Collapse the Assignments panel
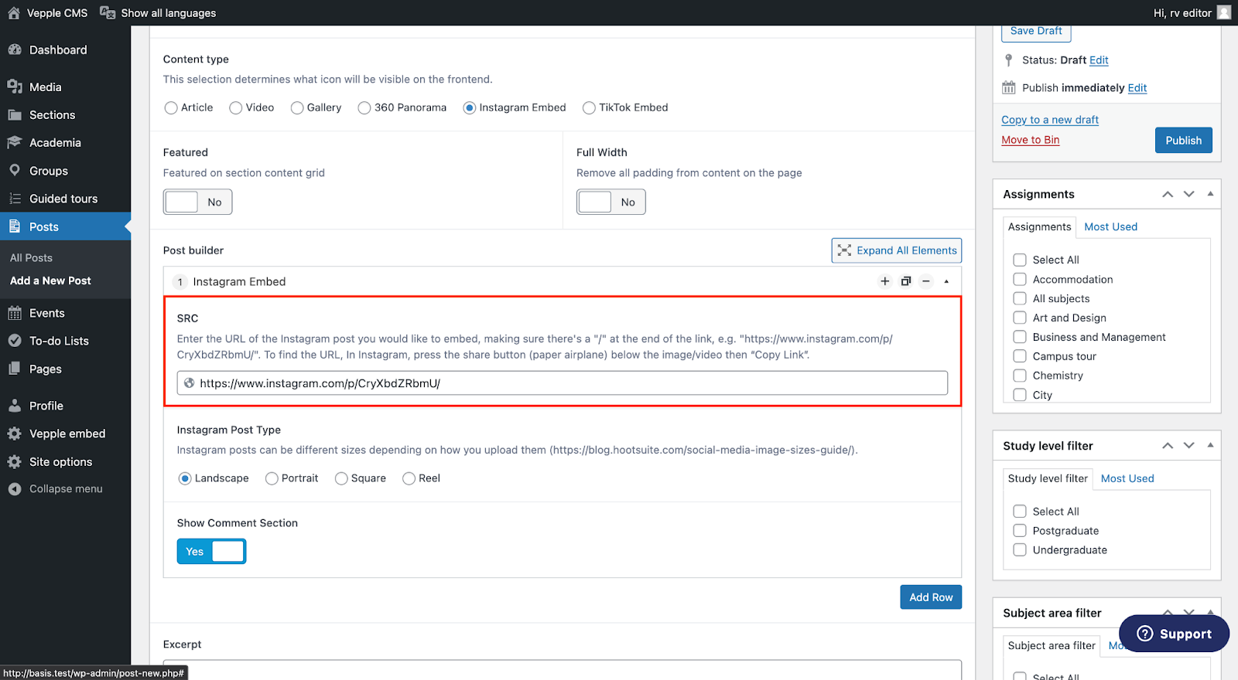 click(x=1211, y=194)
